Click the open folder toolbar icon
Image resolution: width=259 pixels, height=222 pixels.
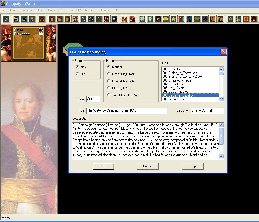24,19
